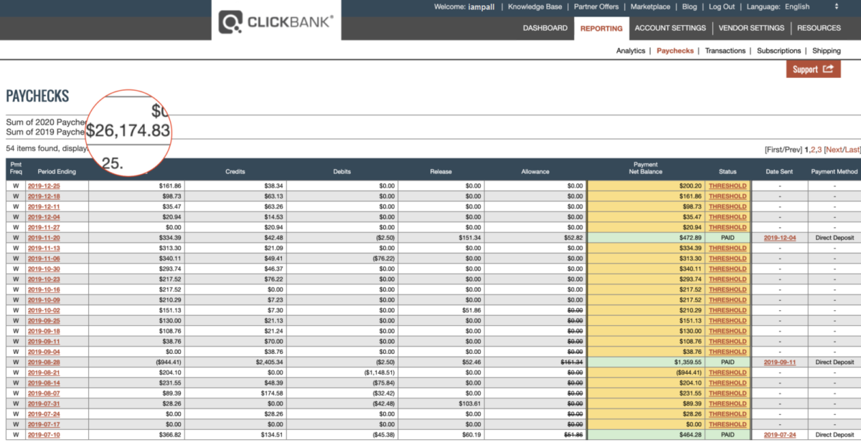This screenshot has height=442, width=861.
Task: Open the Partner Offers link
Action: click(x=596, y=6)
